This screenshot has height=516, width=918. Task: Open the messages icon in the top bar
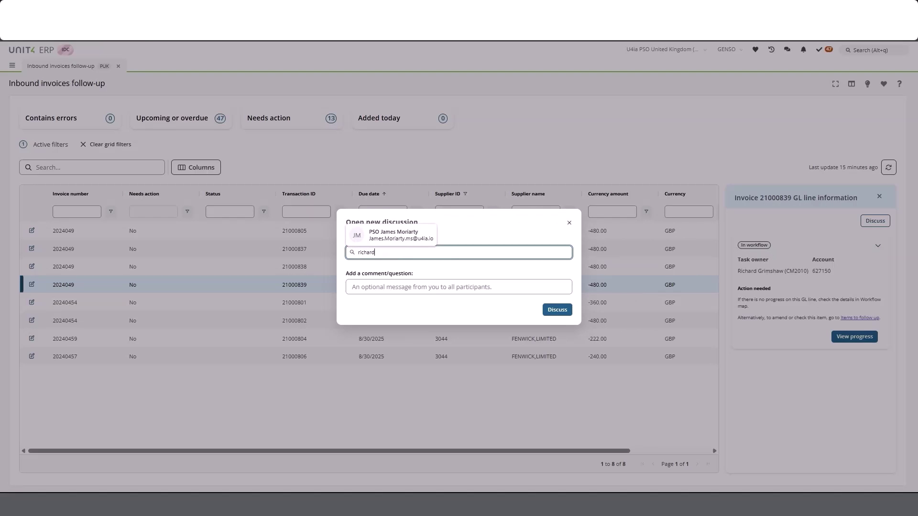click(787, 49)
